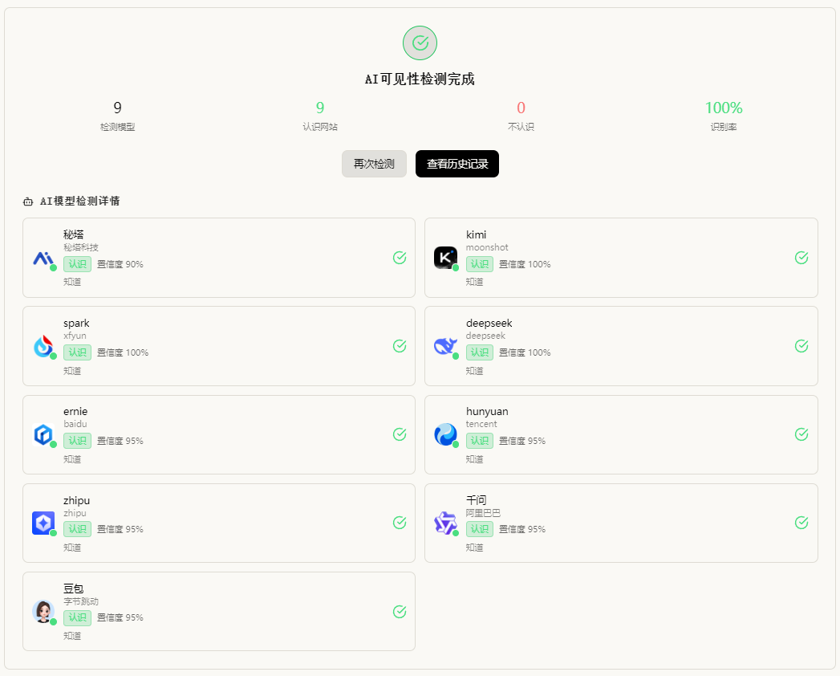Click the 秘塔 model logo icon

click(43, 258)
